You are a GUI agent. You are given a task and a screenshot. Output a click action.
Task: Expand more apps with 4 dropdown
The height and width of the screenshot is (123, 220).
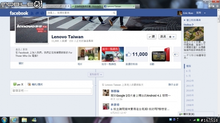tap(176, 54)
